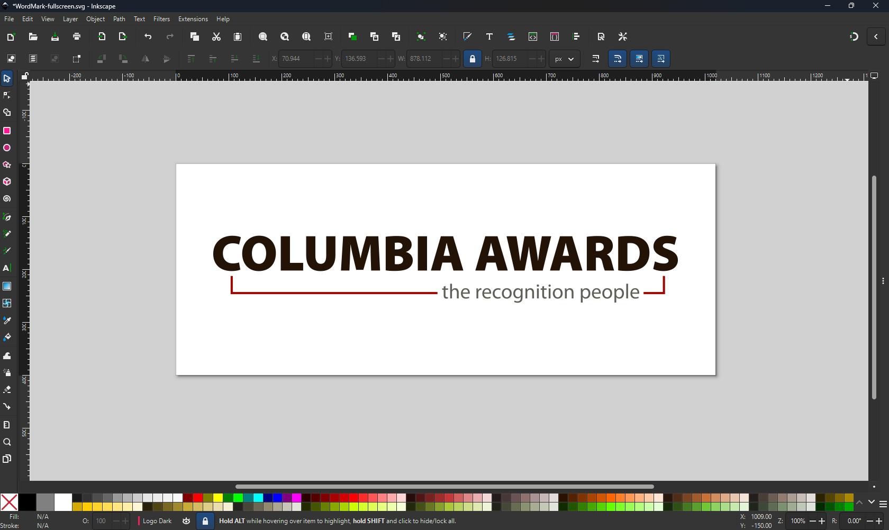Open the docked panel handle menu
889x530 pixels.
[883, 281]
